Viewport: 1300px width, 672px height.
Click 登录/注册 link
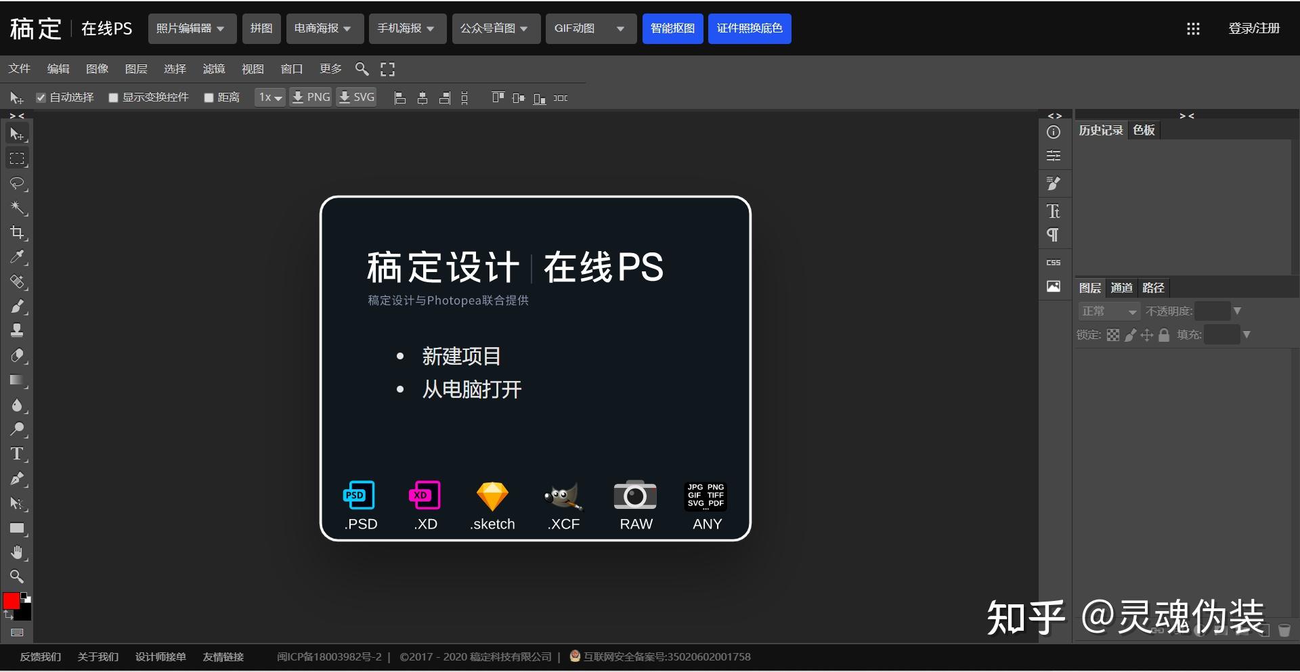[1254, 28]
